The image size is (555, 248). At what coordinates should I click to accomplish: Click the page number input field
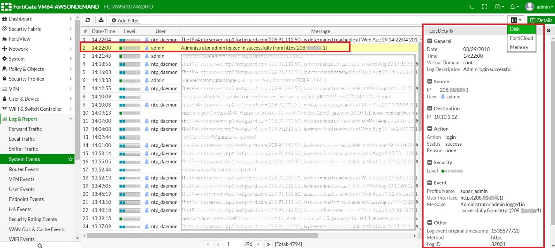tap(233, 244)
